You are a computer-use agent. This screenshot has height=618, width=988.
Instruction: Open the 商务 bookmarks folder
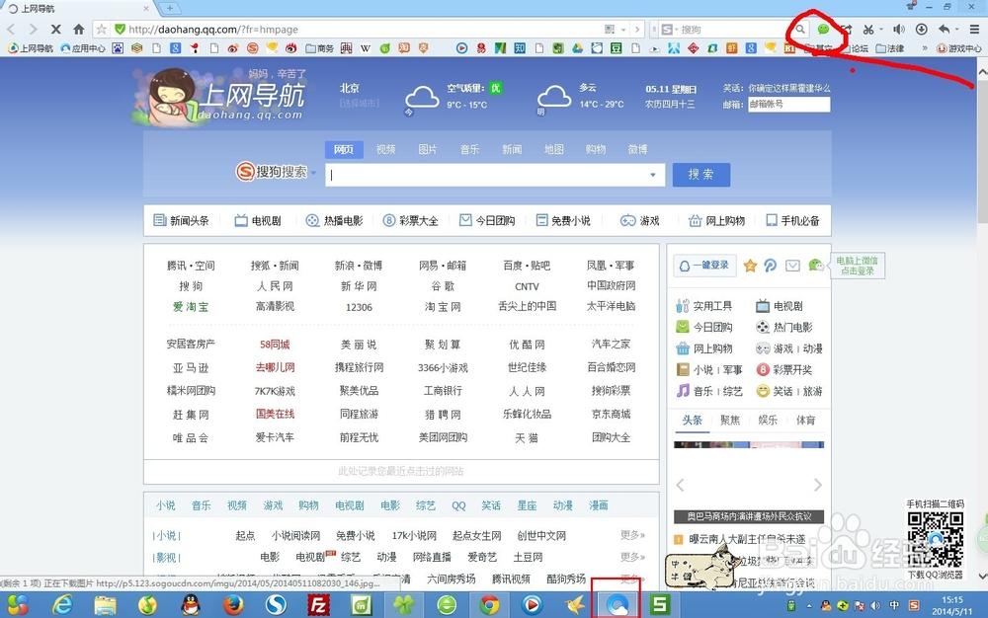[x=320, y=47]
